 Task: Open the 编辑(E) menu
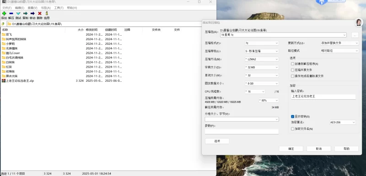click(x=20, y=8)
